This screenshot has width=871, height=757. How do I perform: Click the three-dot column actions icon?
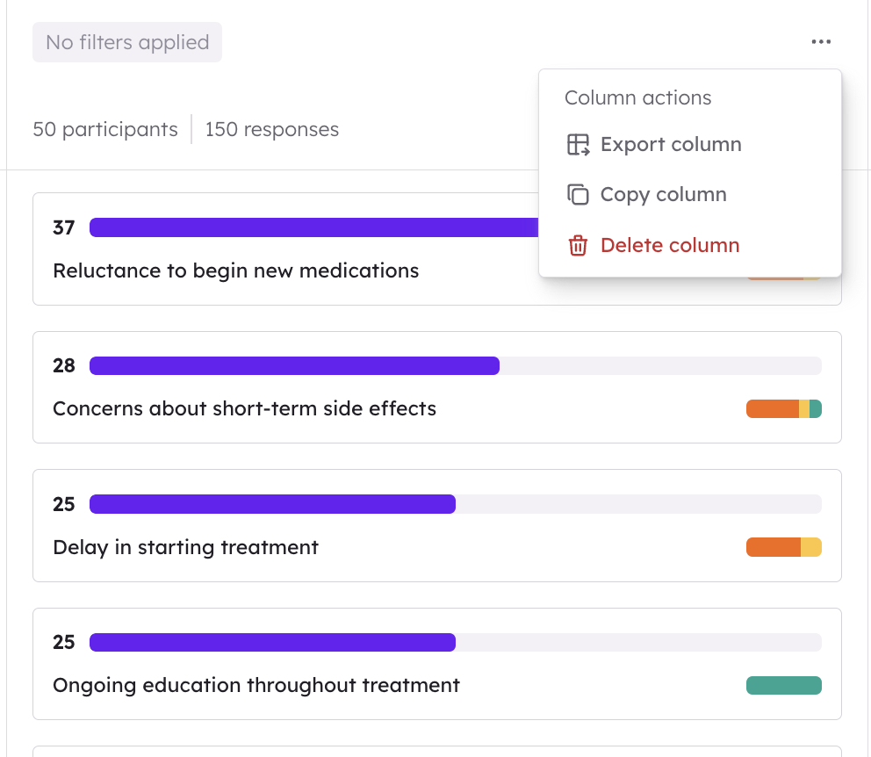tap(821, 42)
